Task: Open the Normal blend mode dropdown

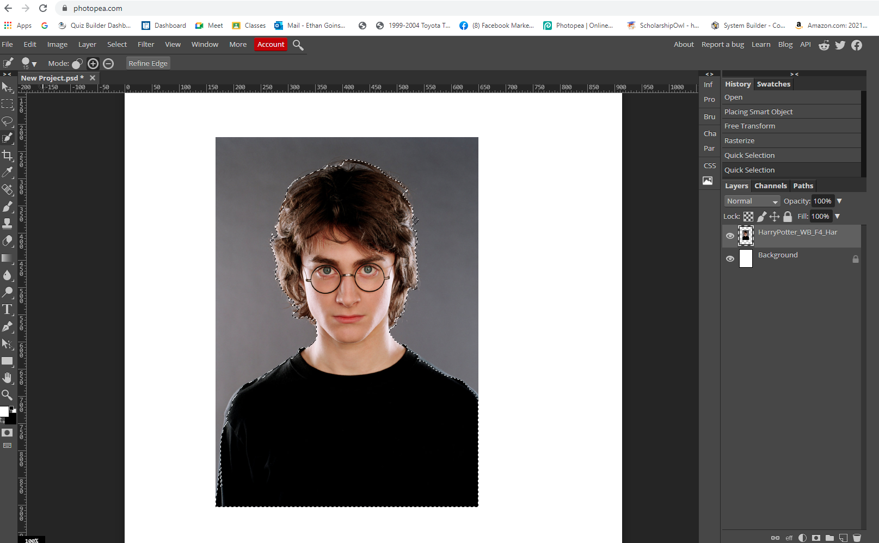Action: tap(752, 201)
